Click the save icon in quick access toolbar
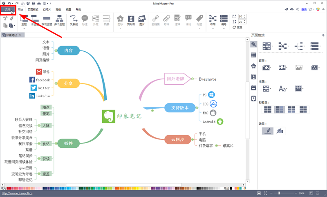Screen dimensions: 327x197 click(34, 4)
